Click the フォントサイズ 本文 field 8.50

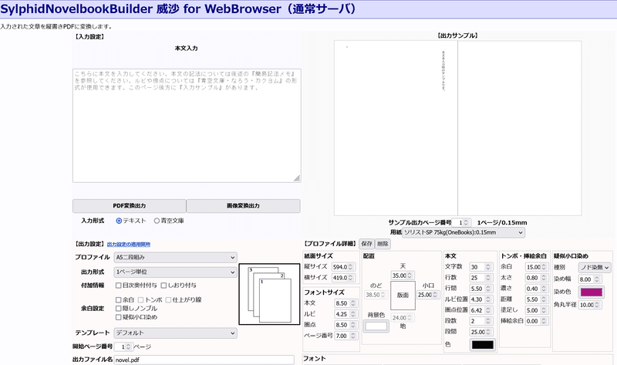click(x=346, y=303)
